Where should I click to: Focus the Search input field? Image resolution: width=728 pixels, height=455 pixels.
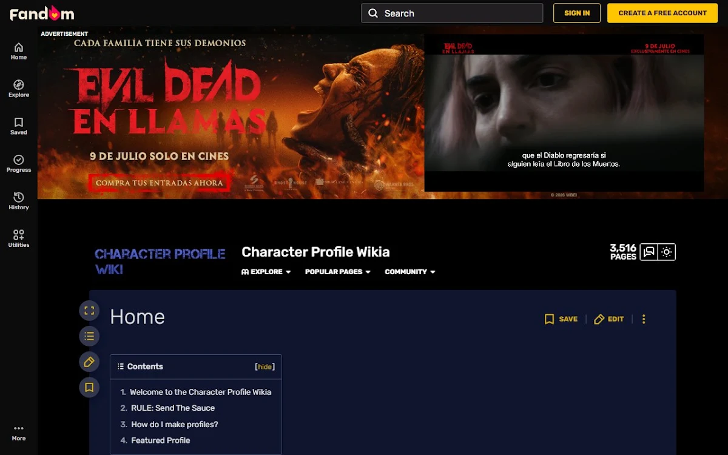[452, 13]
